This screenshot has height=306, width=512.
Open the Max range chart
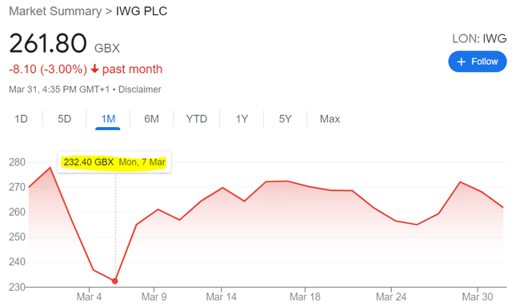point(330,119)
